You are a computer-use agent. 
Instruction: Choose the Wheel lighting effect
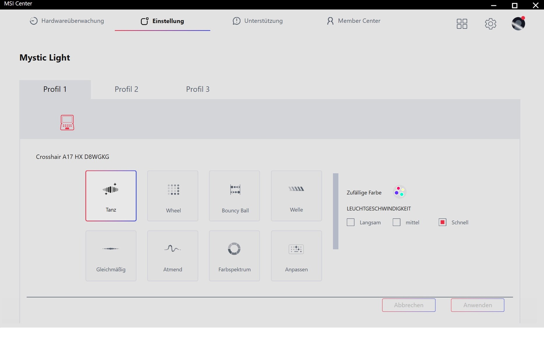pos(173,196)
